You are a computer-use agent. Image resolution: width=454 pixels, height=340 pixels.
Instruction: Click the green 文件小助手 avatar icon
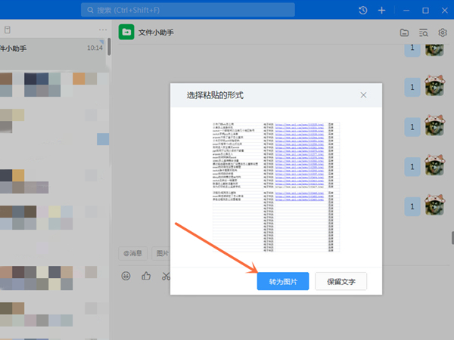[126, 32]
